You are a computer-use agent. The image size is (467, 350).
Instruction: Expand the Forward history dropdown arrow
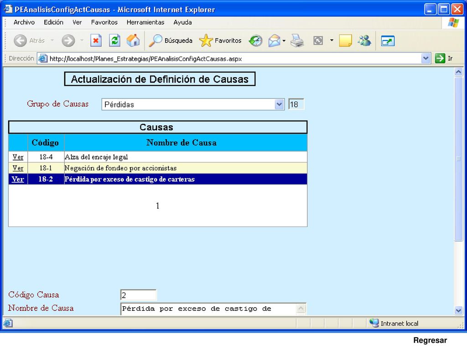(x=82, y=41)
